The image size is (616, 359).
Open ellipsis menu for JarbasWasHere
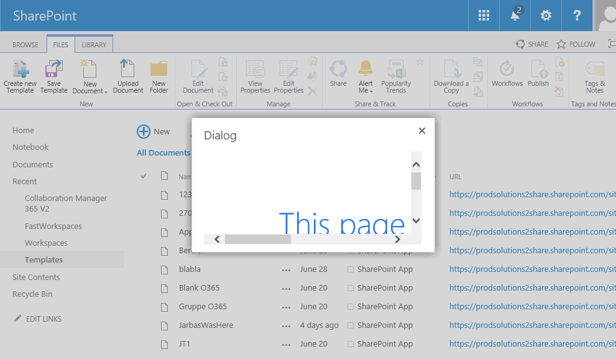(x=286, y=327)
